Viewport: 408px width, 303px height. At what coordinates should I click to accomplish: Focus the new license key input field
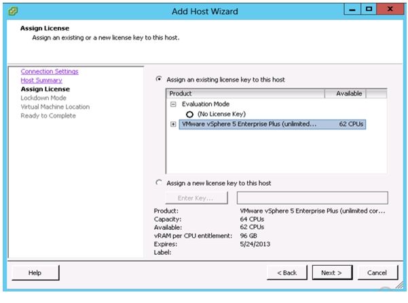[312, 198]
